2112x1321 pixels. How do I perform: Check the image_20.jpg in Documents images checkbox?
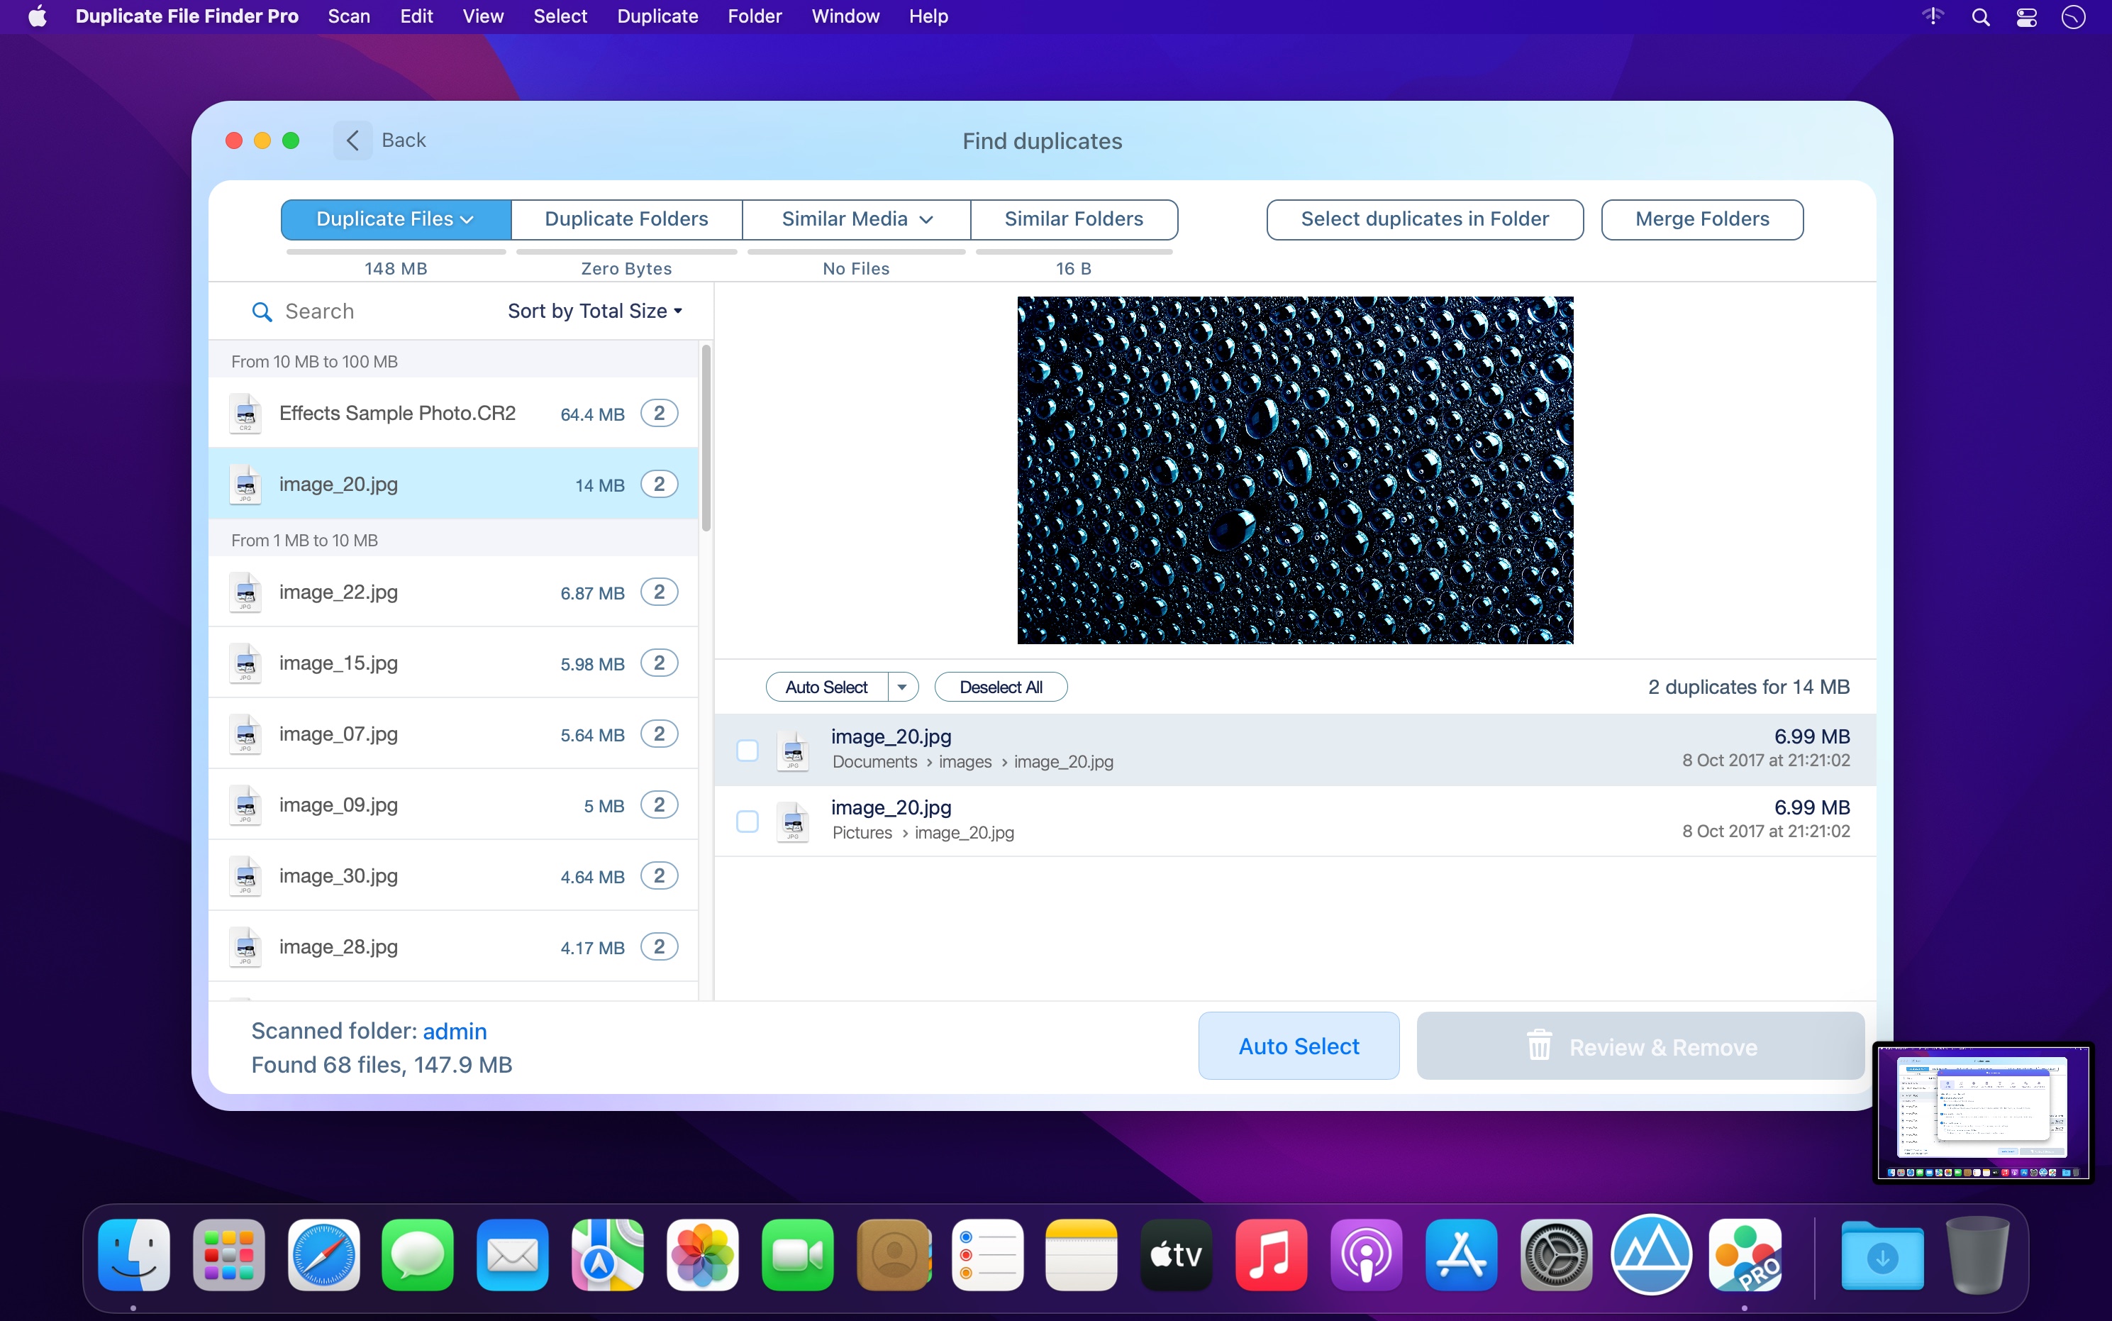click(747, 750)
